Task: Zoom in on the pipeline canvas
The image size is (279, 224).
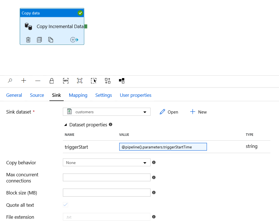Action: (23, 81)
